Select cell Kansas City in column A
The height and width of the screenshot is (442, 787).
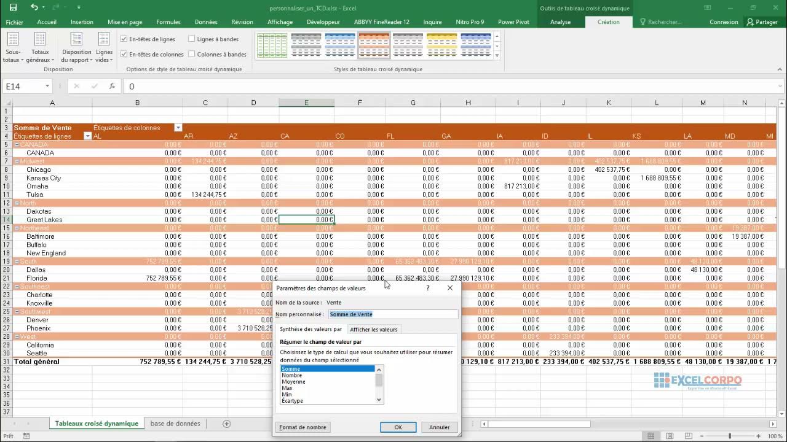(52, 178)
